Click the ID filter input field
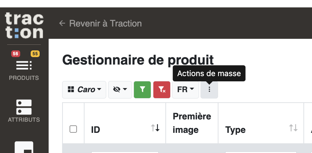This screenshot has width=312, height=153. coord(125,152)
